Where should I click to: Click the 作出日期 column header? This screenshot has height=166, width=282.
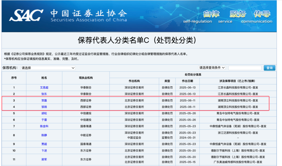187,81
